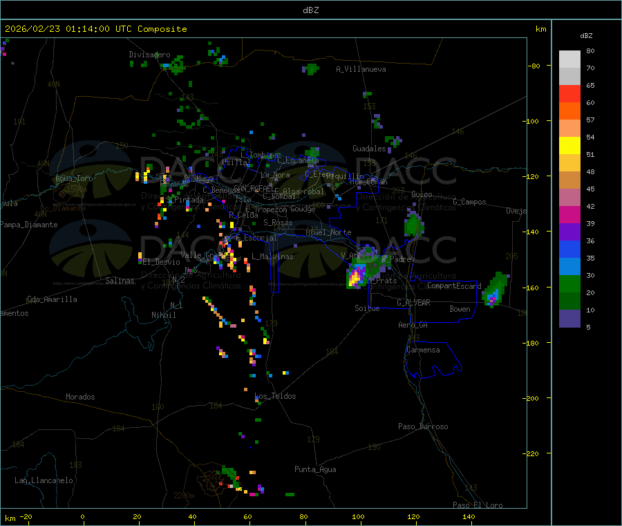Viewport: 622px width, 526px height.
Task: Click the 'Lag.Llancanelo' map label
Action: (44, 480)
